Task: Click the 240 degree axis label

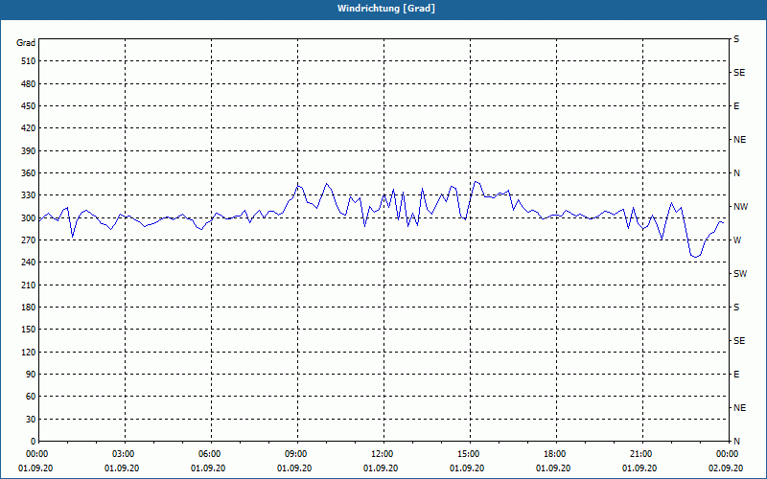Action: [29, 262]
